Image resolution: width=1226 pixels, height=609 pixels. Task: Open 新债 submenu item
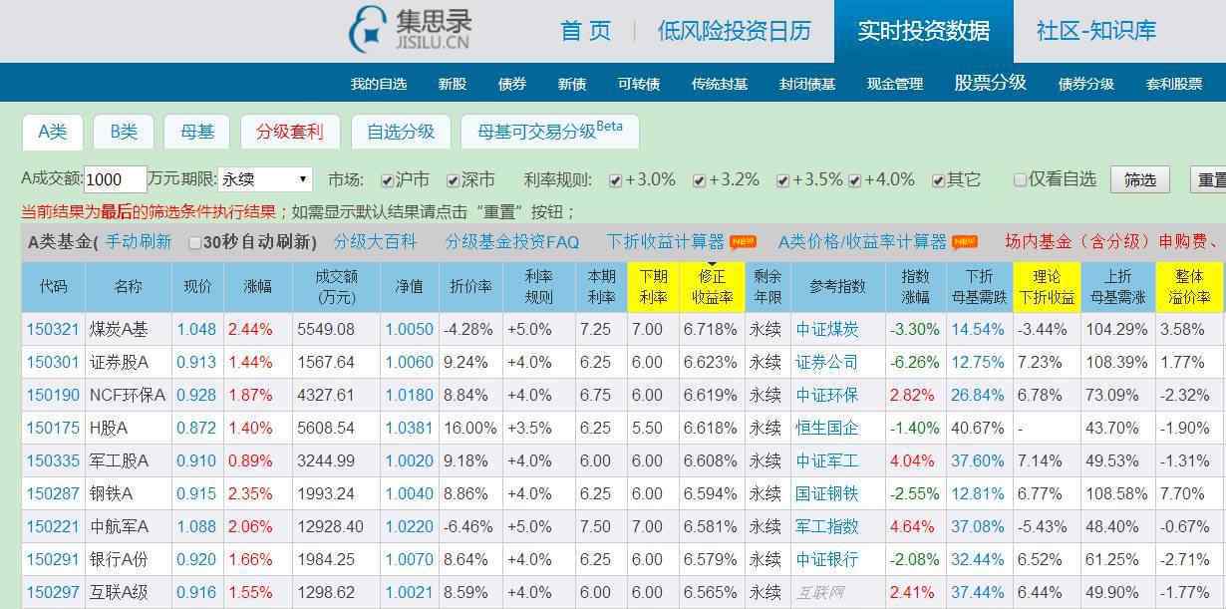click(572, 84)
